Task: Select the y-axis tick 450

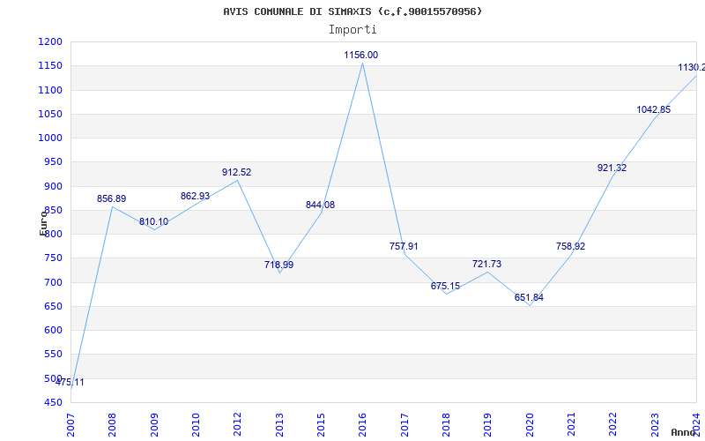Action: pyautogui.click(x=53, y=403)
